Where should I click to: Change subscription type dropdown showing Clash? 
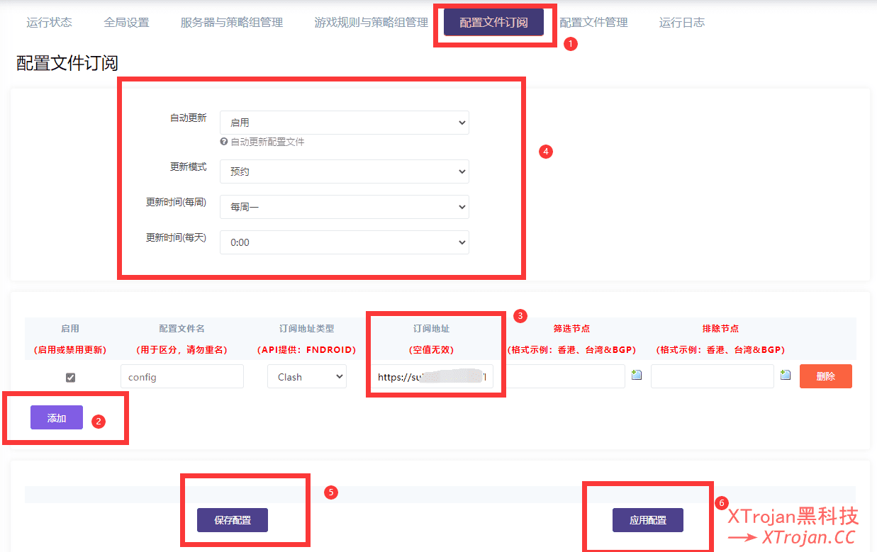click(x=307, y=377)
